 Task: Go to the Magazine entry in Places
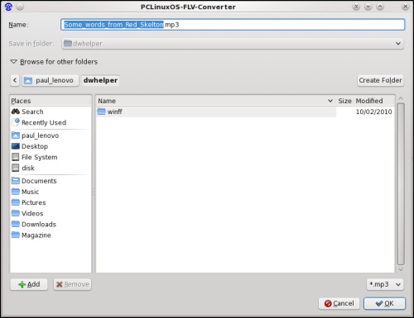coord(36,235)
